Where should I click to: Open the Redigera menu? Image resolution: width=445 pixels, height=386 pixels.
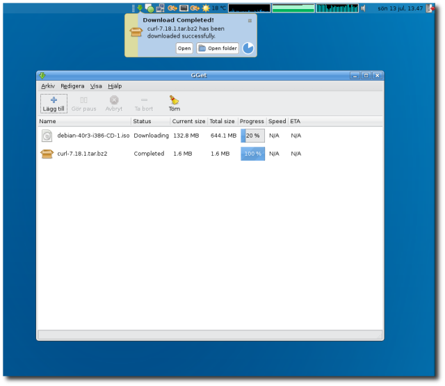coord(72,86)
